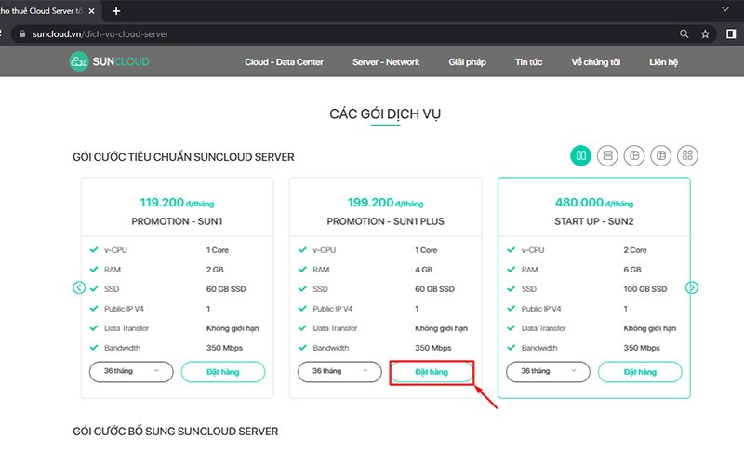
Task: Click the browser zoom magnifier icon
Action: (x=684, y=33)
